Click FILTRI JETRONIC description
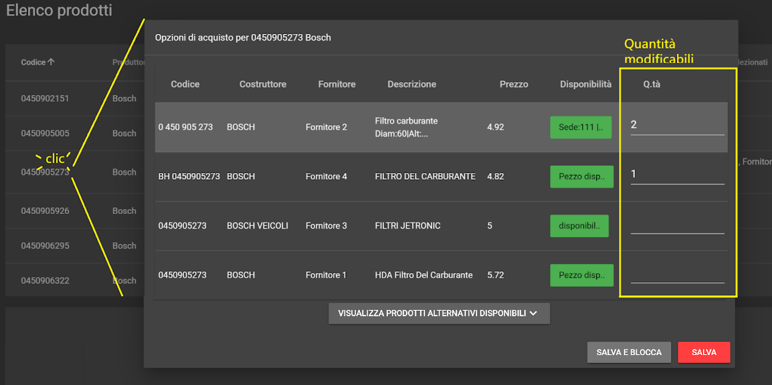Viewport: 772px width, 385px height. (x=408, y=226)
